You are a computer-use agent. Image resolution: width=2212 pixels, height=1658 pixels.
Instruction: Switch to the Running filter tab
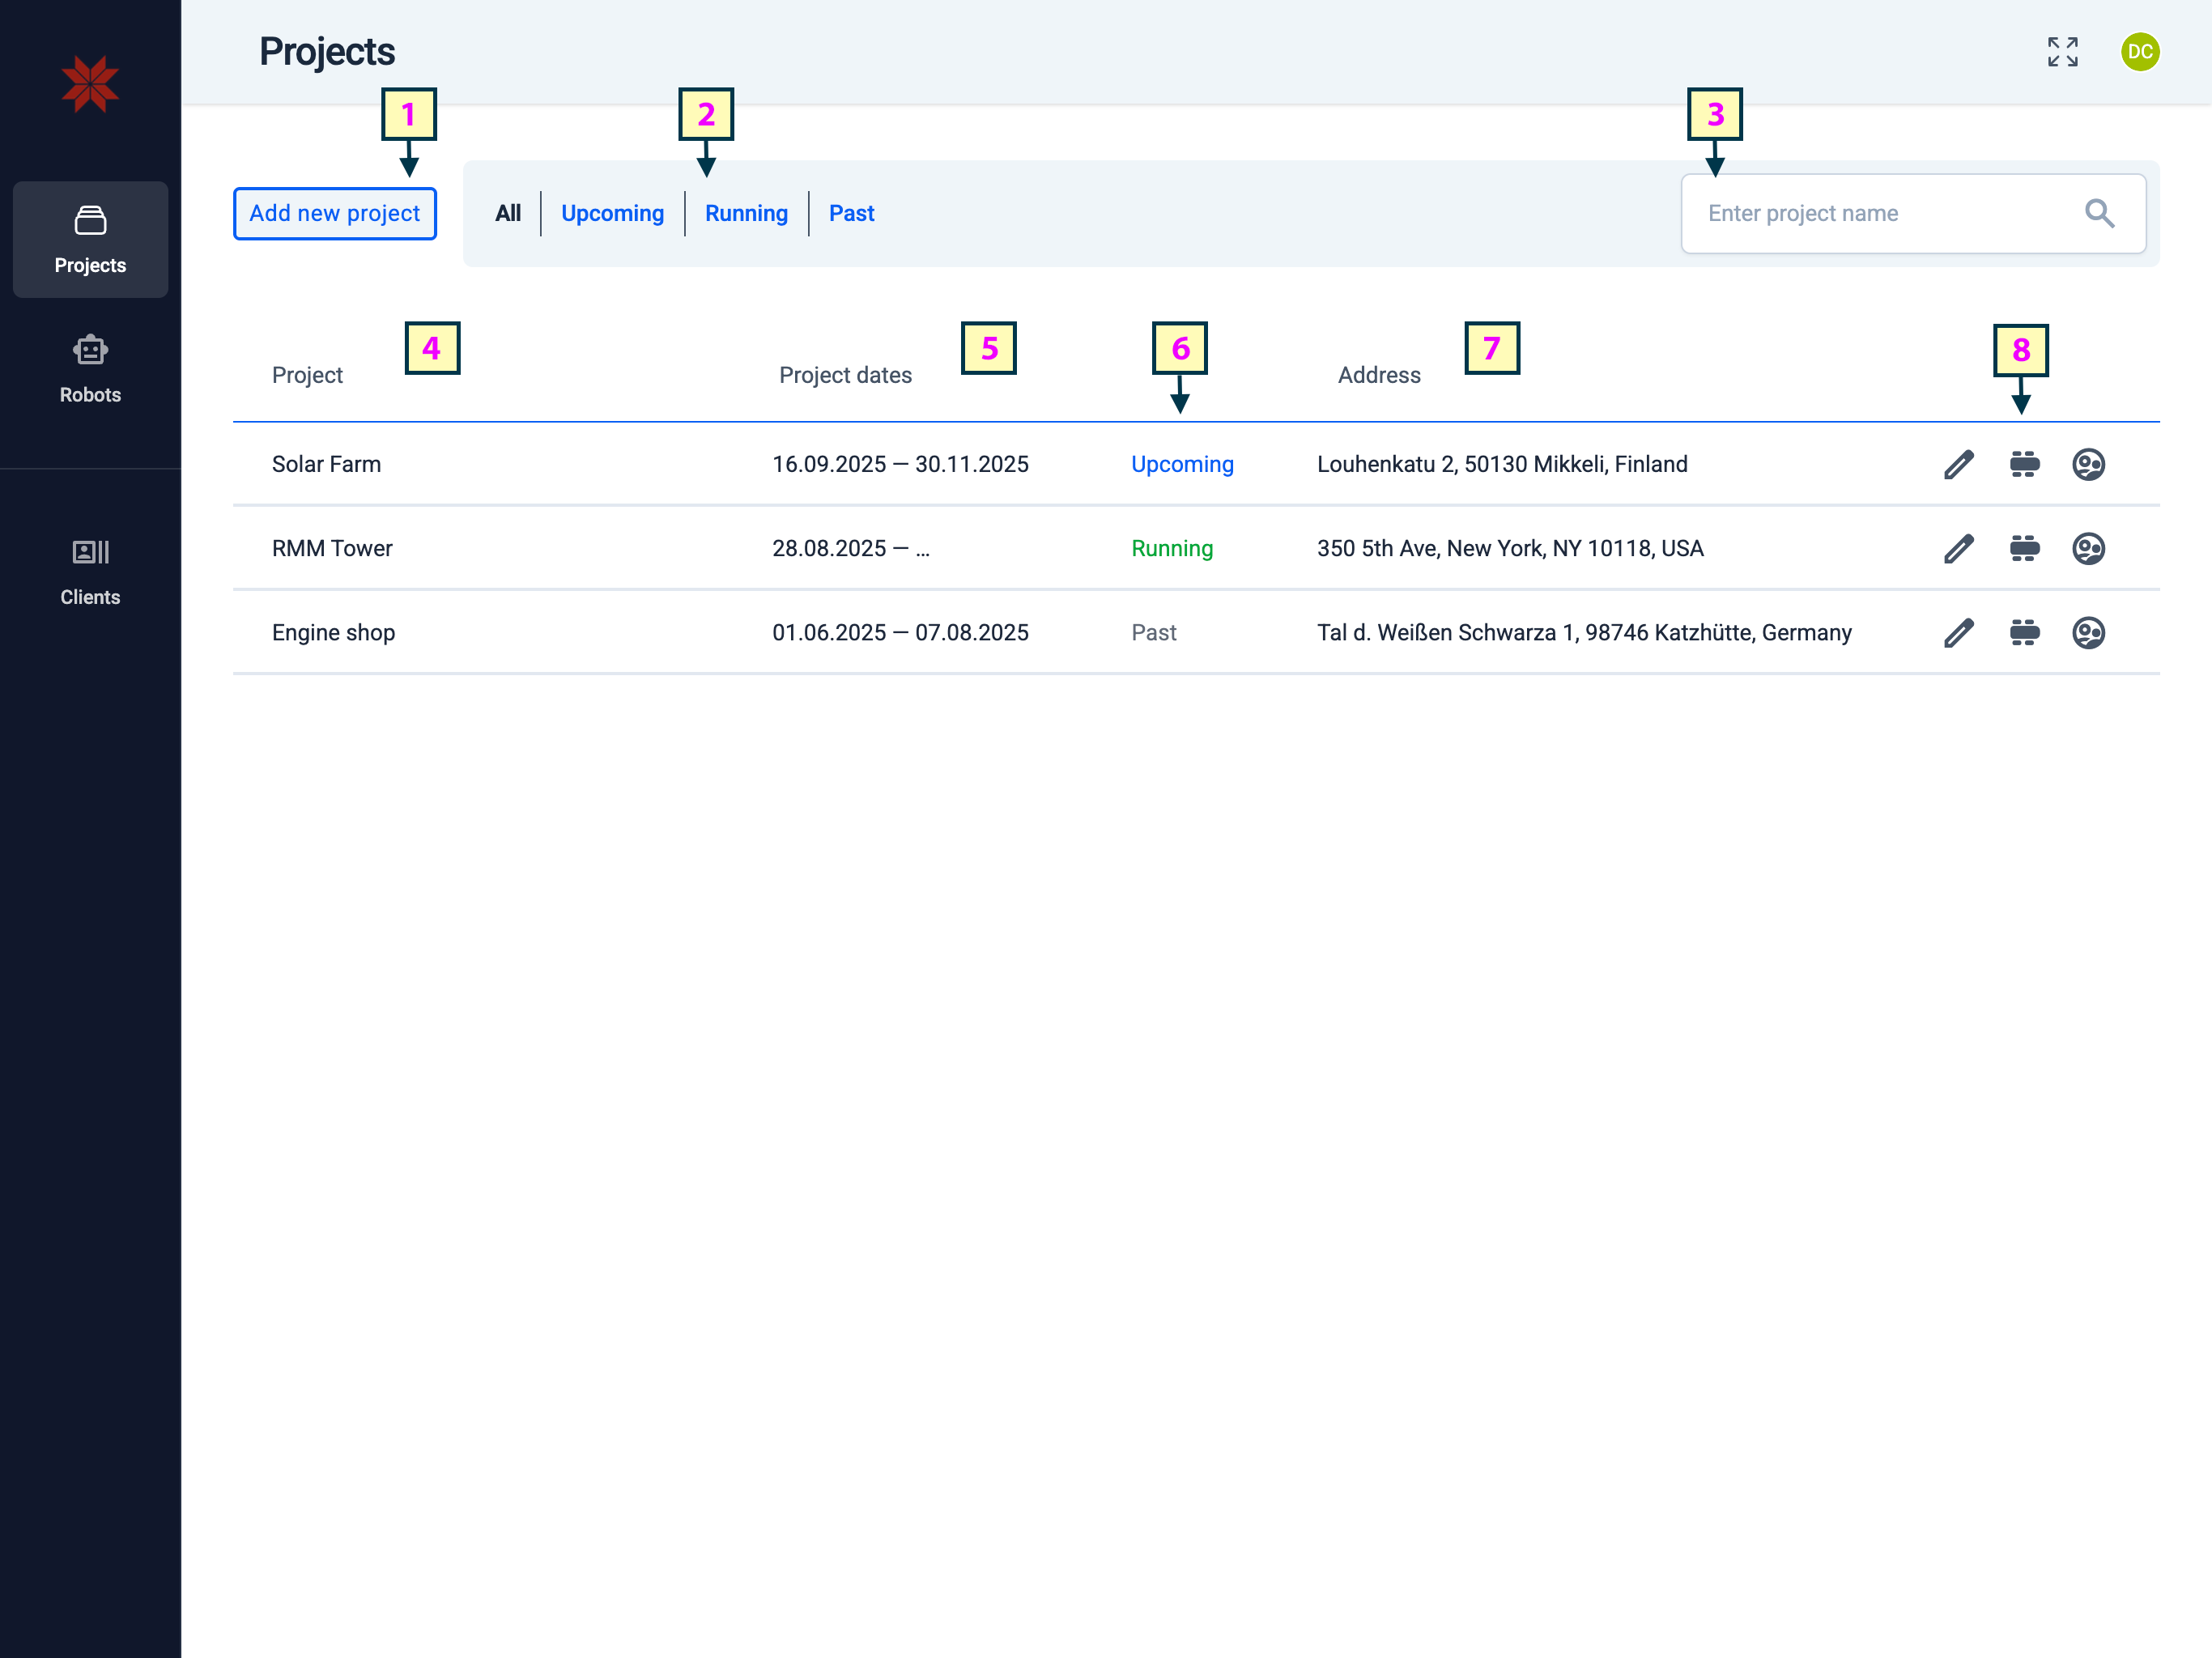pyautogui.click(x=746, y=213)
